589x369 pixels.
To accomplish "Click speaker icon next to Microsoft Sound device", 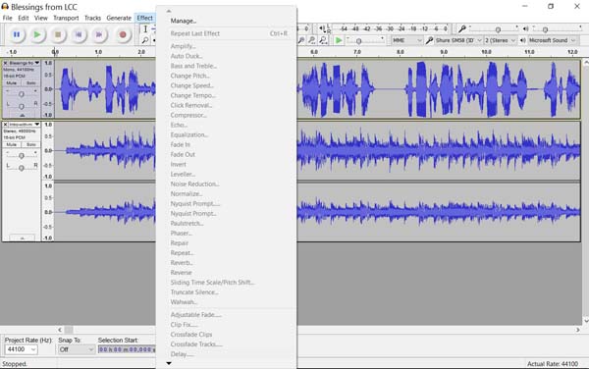I will coord(523,40).
